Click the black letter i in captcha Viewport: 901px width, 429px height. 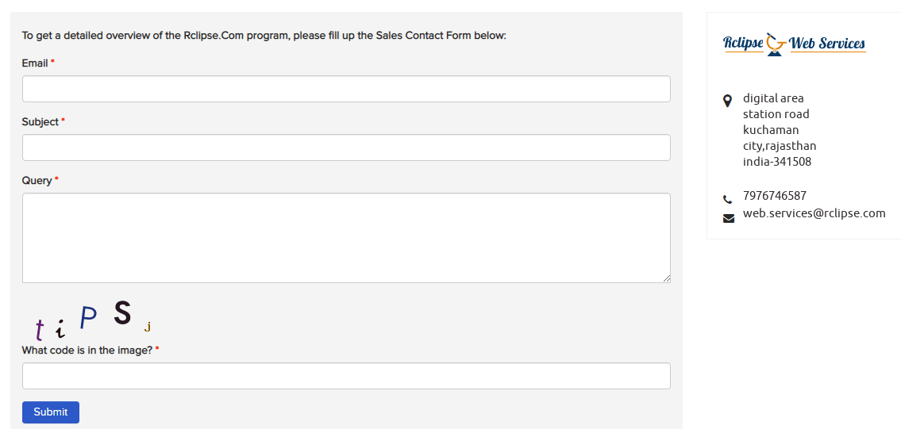(x=60, y=330)
